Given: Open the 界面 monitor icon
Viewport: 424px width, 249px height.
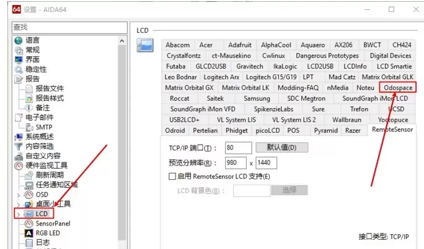Looking at the screenshot, I should [x=19, y=59].
